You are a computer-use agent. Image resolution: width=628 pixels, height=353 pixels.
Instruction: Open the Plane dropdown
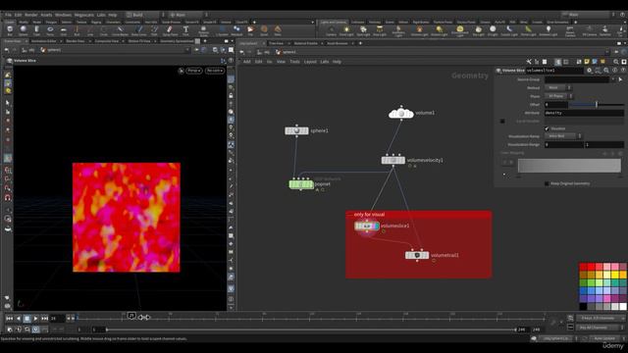tap(559, 96)
